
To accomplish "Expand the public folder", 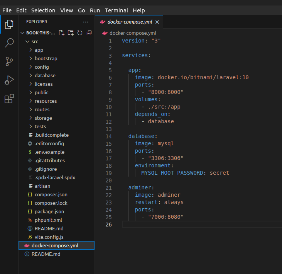I will click(x=30, y=92).
